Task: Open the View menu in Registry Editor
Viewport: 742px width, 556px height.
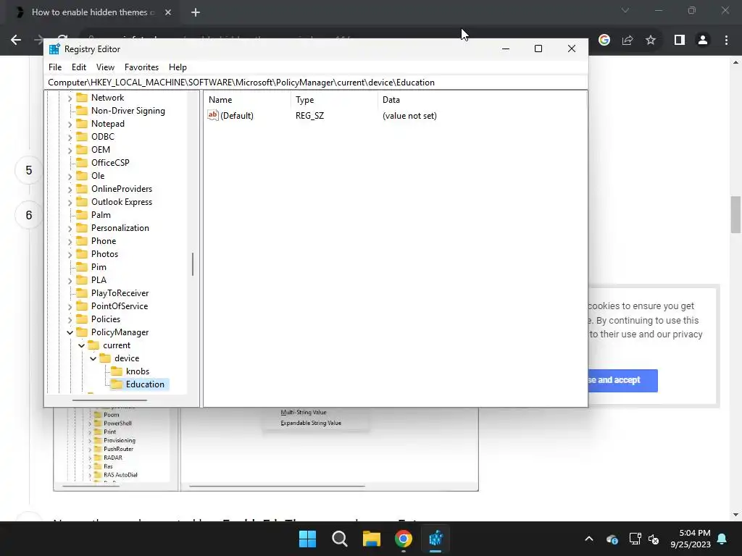Action: point(105,67)
